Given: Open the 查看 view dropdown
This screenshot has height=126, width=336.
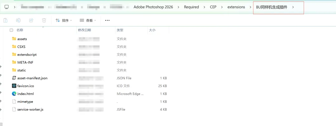Looking at the screenshot, I should (88, 20).
